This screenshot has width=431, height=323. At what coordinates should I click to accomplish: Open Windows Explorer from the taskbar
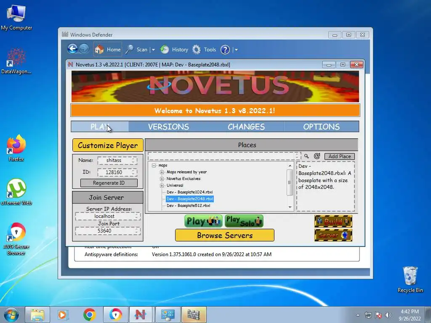[37, 315]
